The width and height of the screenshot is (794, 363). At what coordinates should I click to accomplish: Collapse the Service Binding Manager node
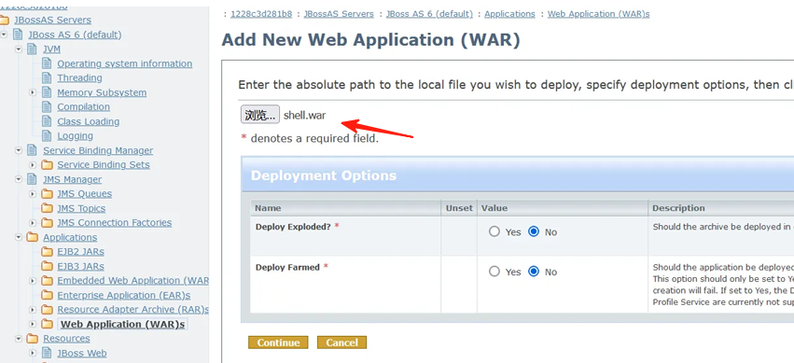tap(19, 150)
